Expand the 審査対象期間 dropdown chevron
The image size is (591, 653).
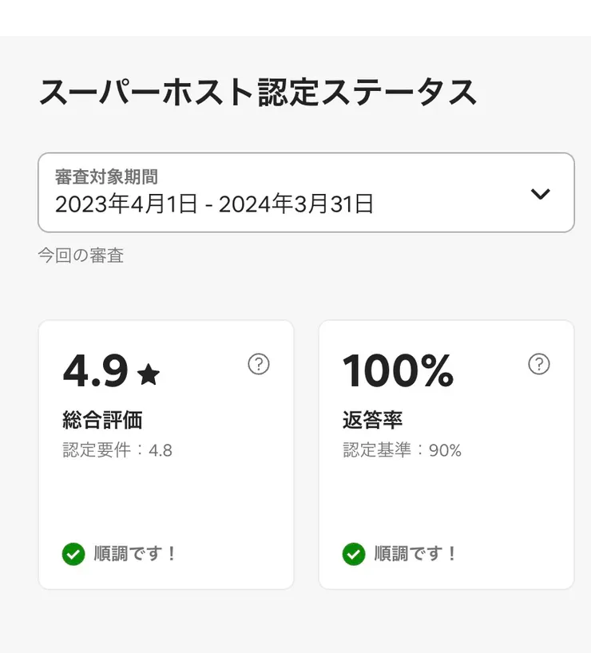(x=541, y=194)
